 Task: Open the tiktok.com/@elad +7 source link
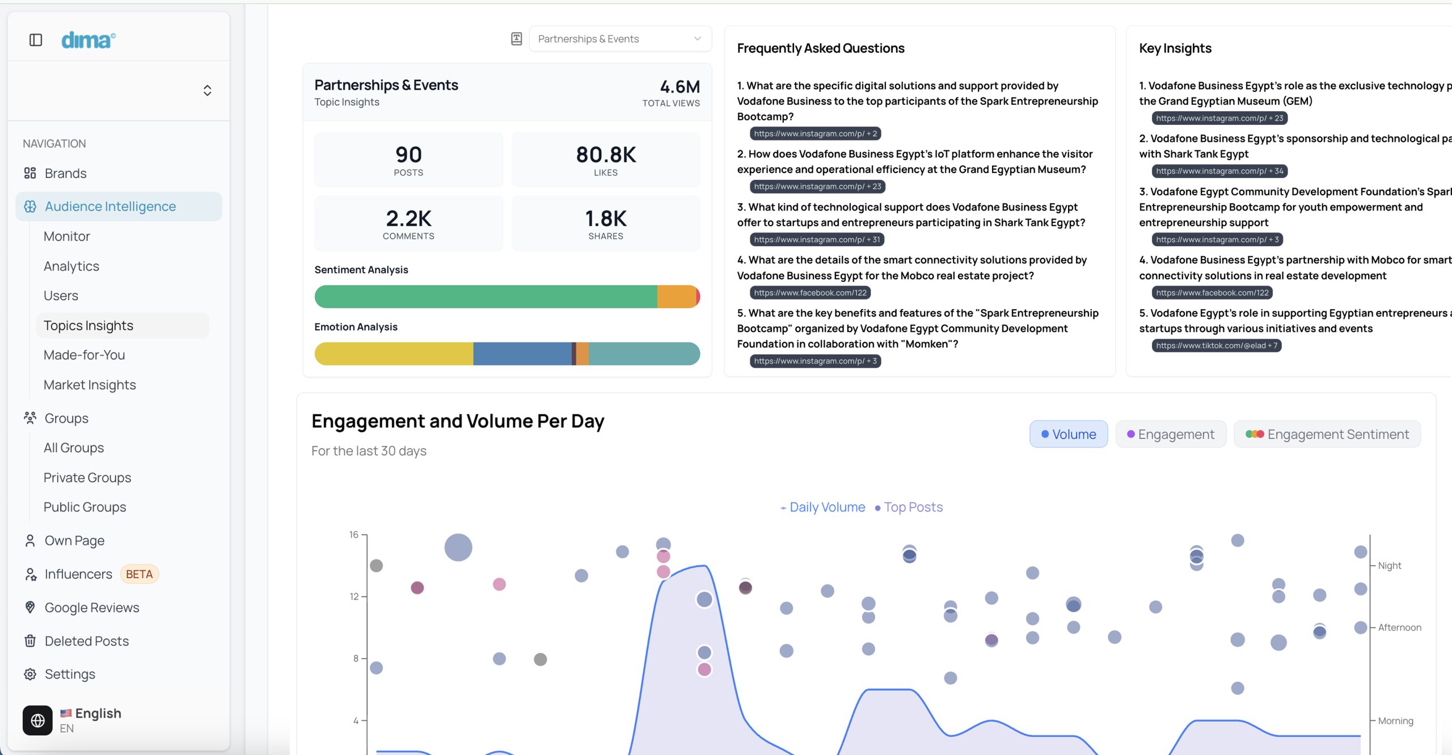point(1216,345)
